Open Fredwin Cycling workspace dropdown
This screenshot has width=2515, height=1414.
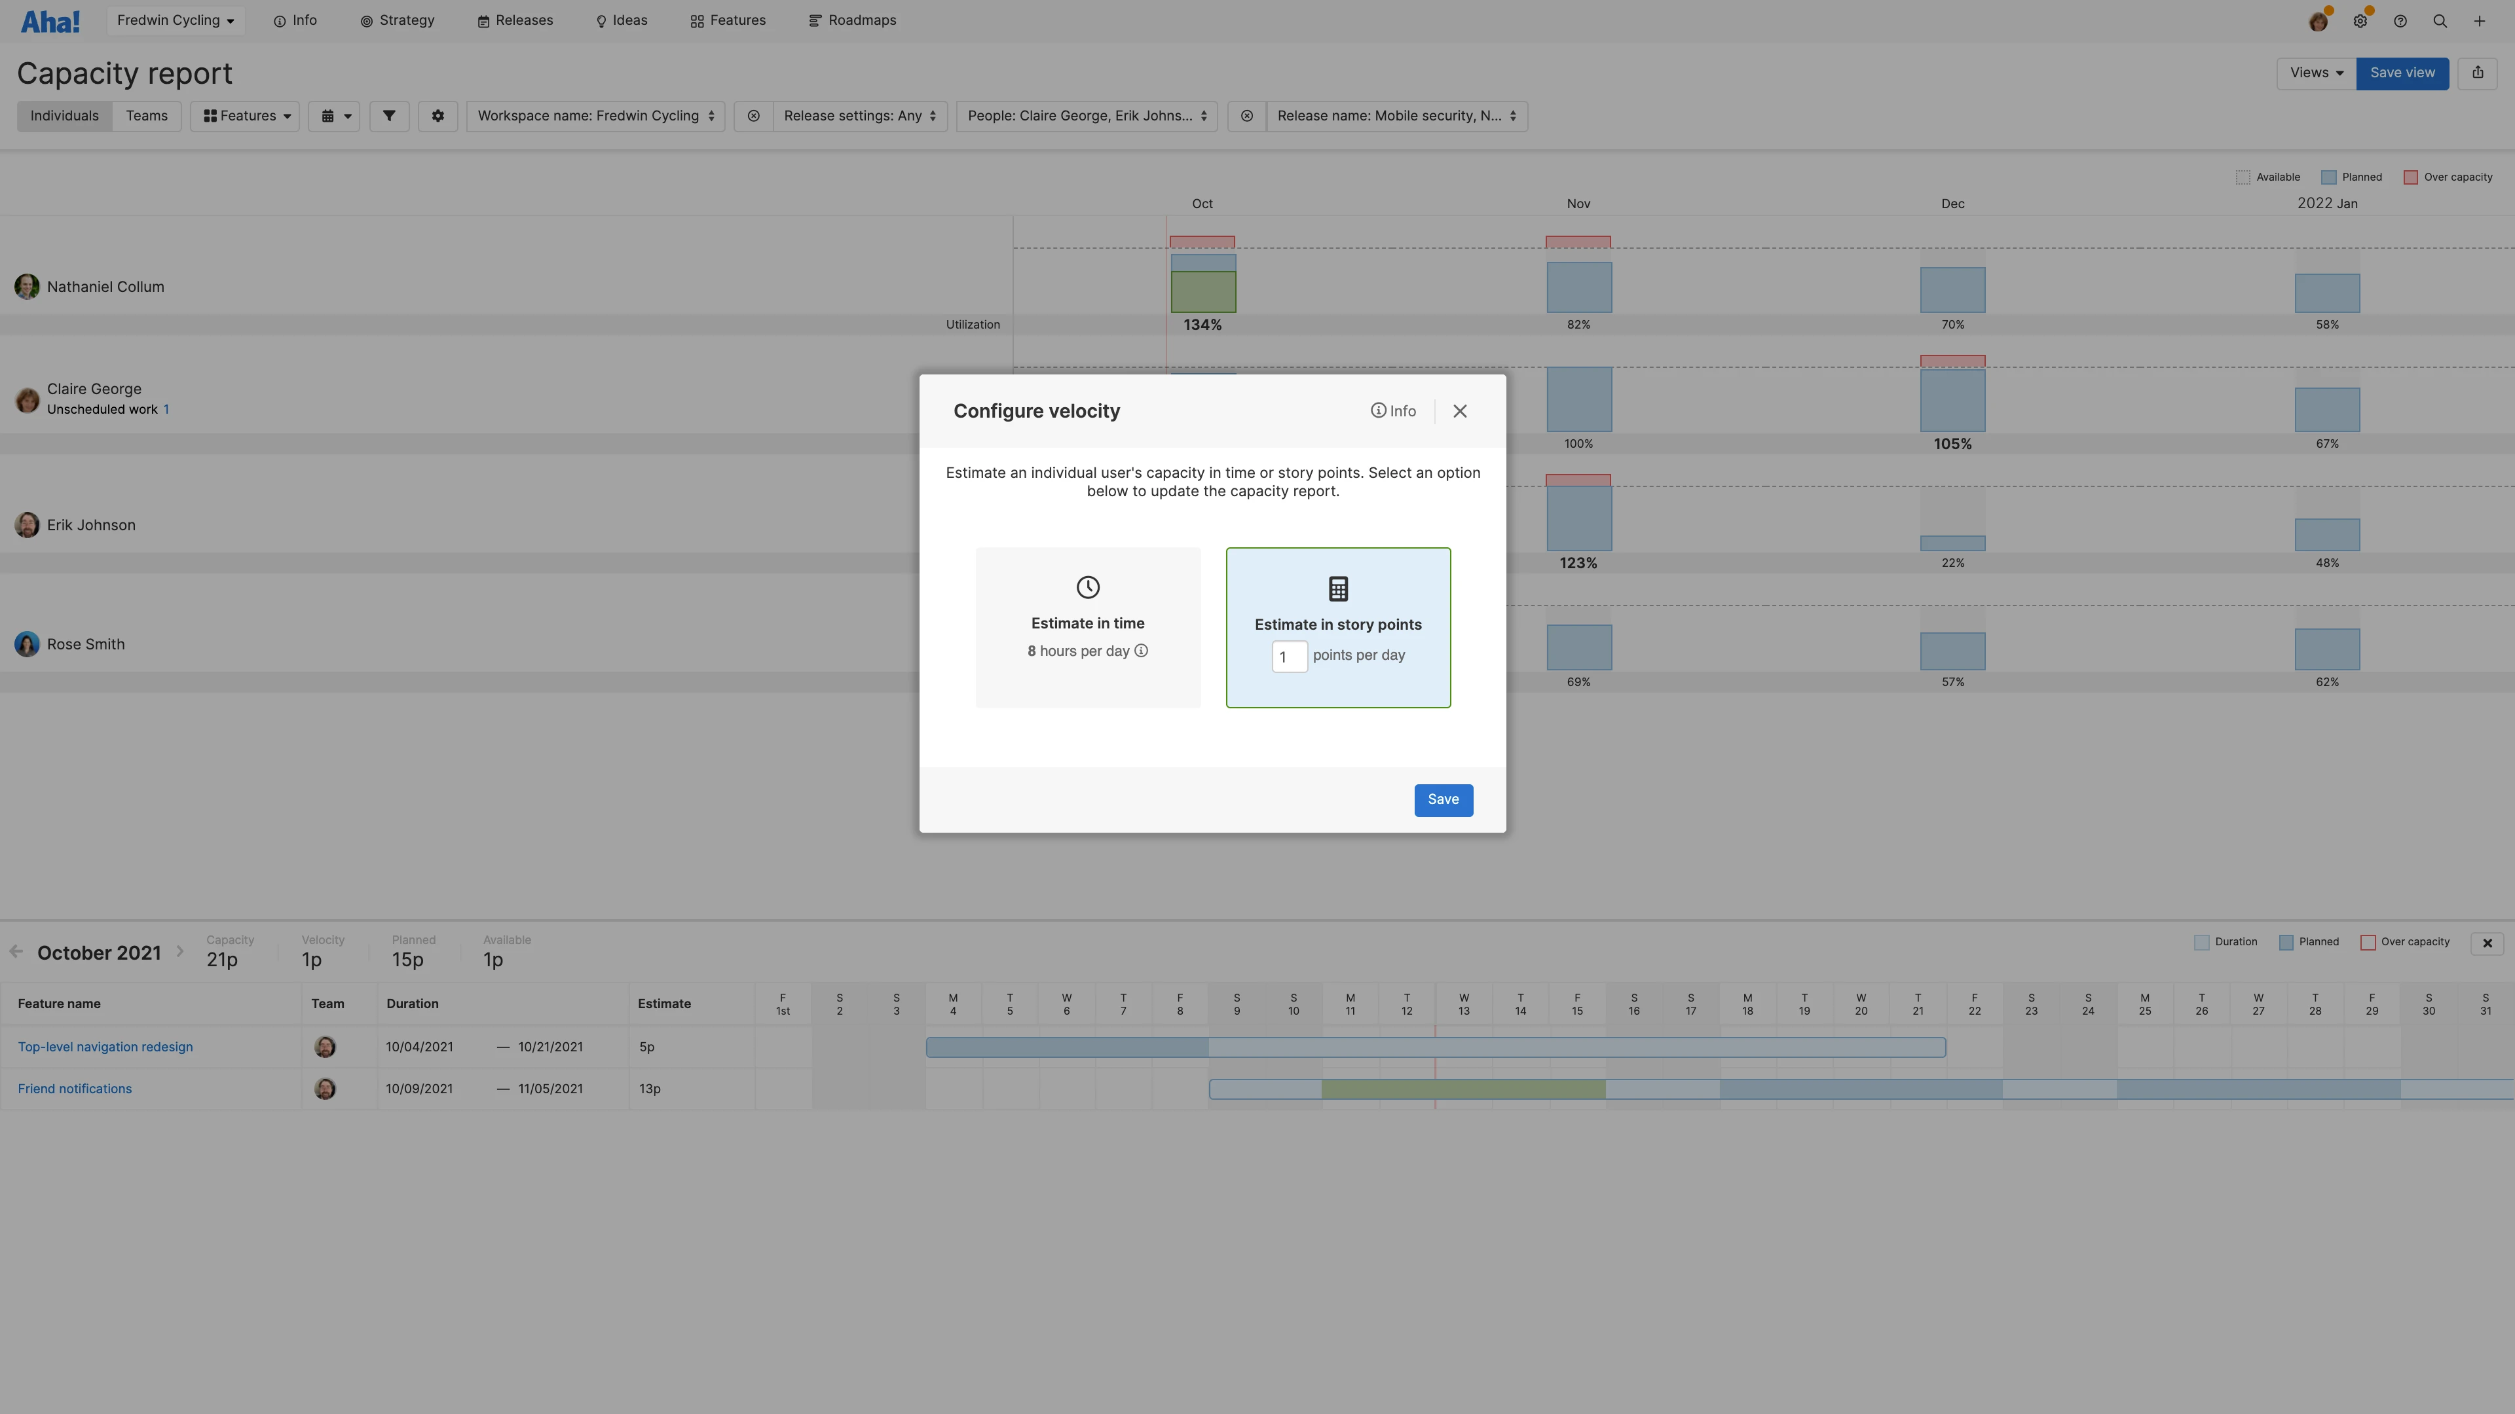[x=175, y=20]
